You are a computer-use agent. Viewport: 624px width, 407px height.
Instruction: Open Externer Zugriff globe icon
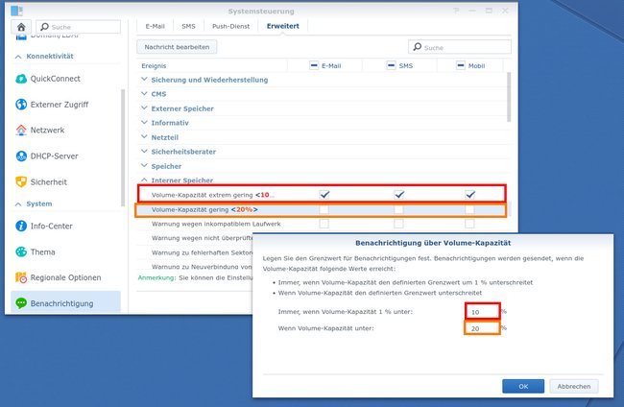21,105
